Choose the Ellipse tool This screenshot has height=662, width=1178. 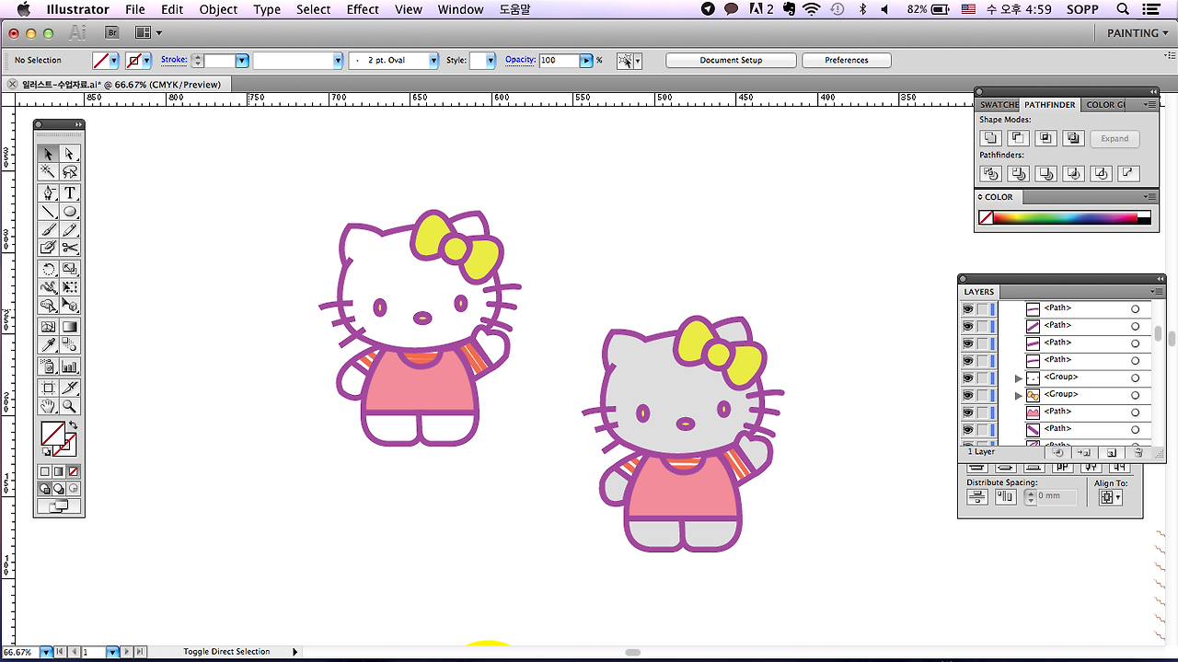pos(70,212)
